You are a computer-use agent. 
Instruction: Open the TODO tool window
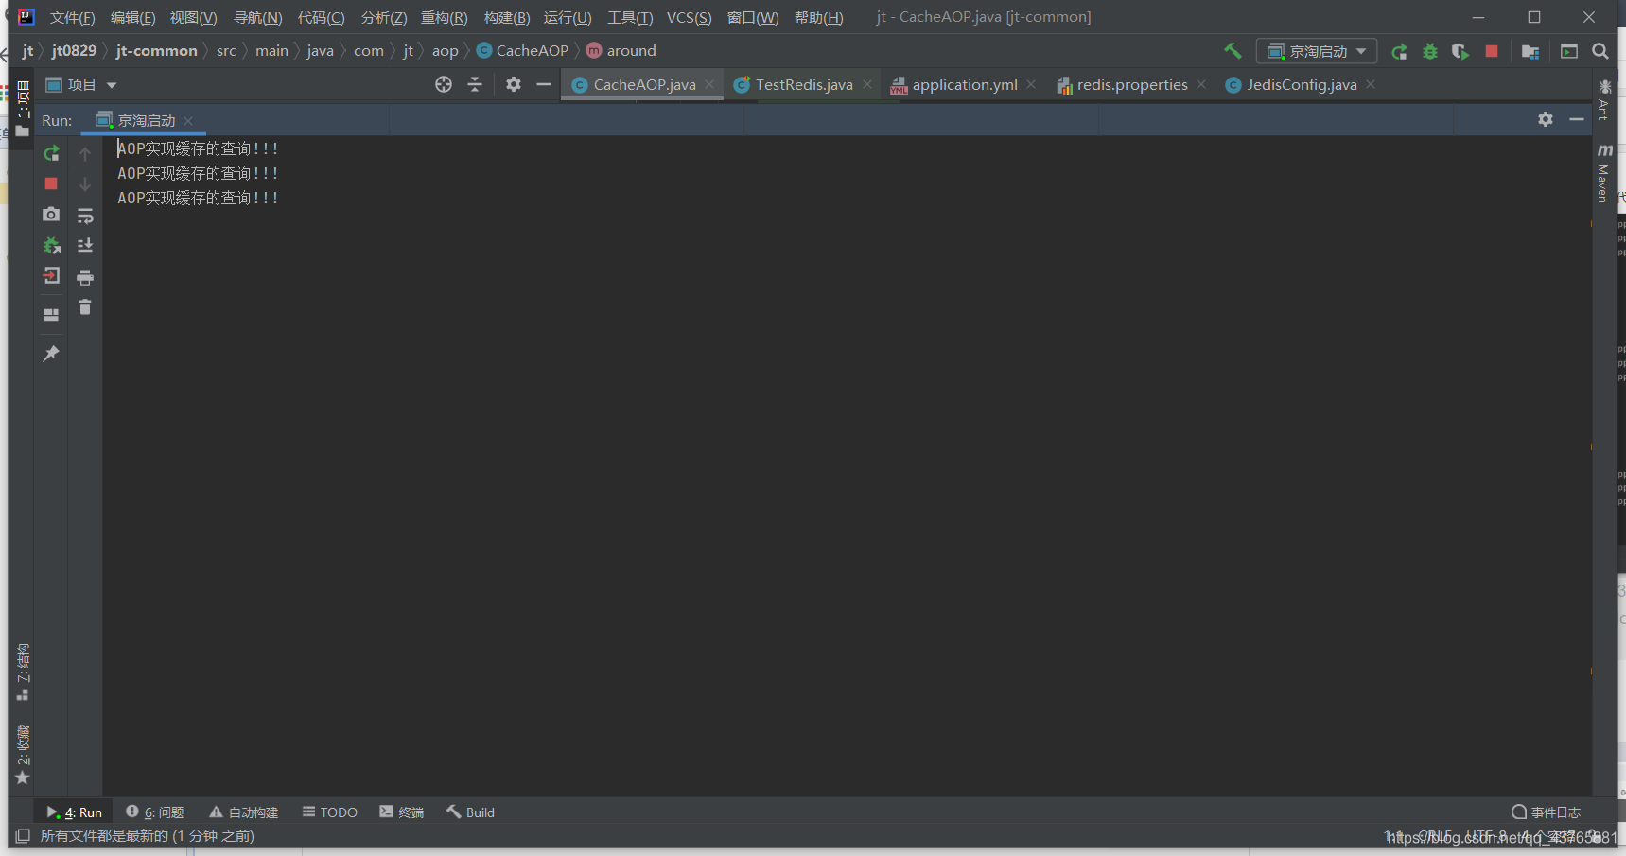point(329,812)
